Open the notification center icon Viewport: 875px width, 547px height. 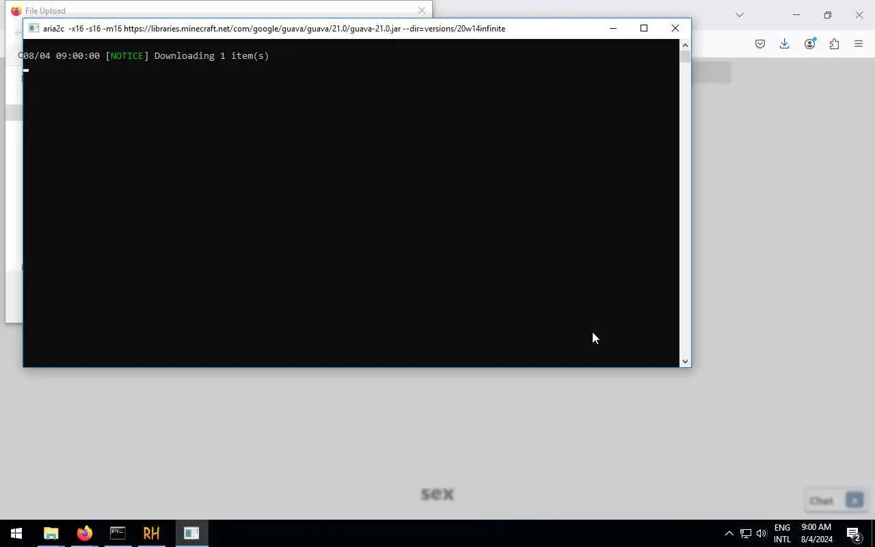click(x=853, y=533)
